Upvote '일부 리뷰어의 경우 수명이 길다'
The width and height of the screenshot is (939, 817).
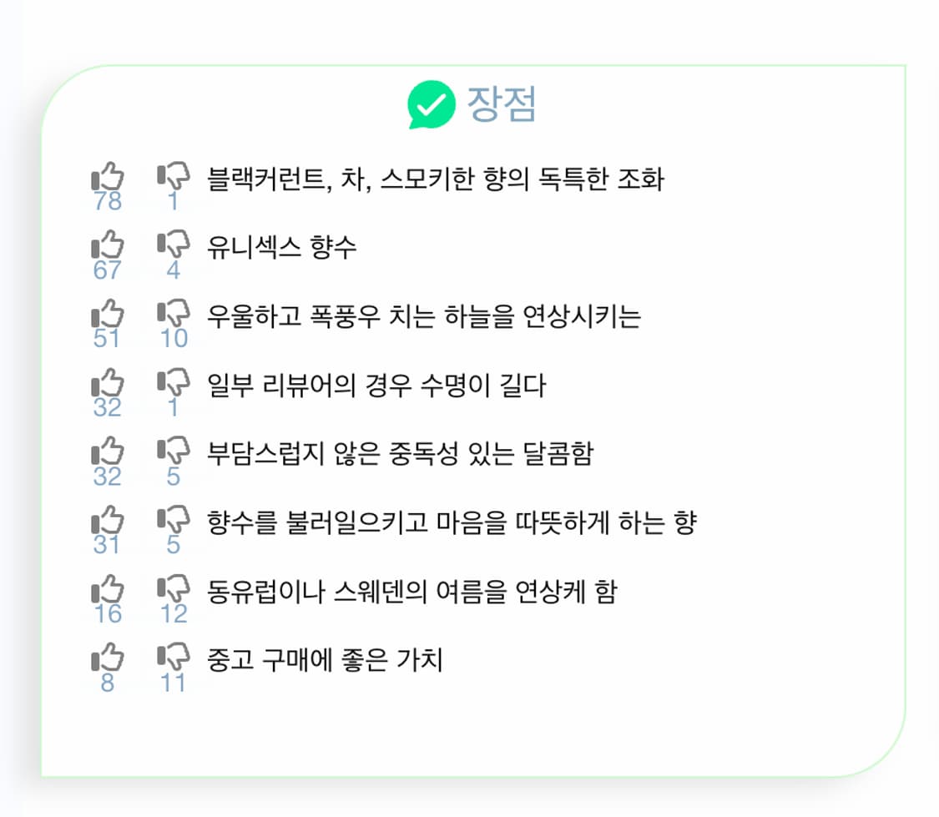tap(108, 384)
